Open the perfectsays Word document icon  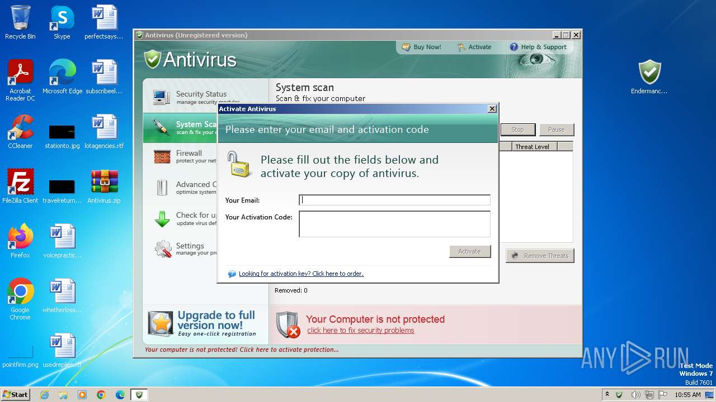point(103,22)
